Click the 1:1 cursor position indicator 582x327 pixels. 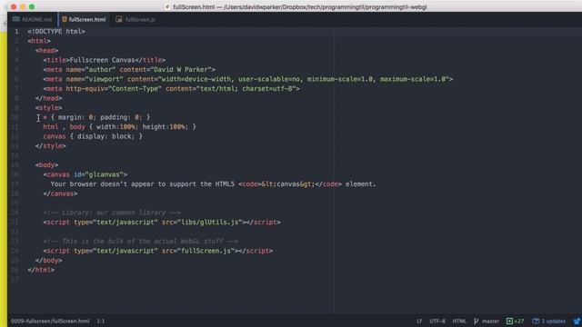click(101, 321)
